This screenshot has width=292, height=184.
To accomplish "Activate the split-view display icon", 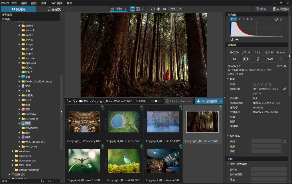I will [137, 9].
